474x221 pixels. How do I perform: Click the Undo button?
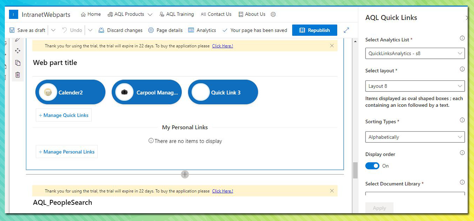click(x=72, y=30)
